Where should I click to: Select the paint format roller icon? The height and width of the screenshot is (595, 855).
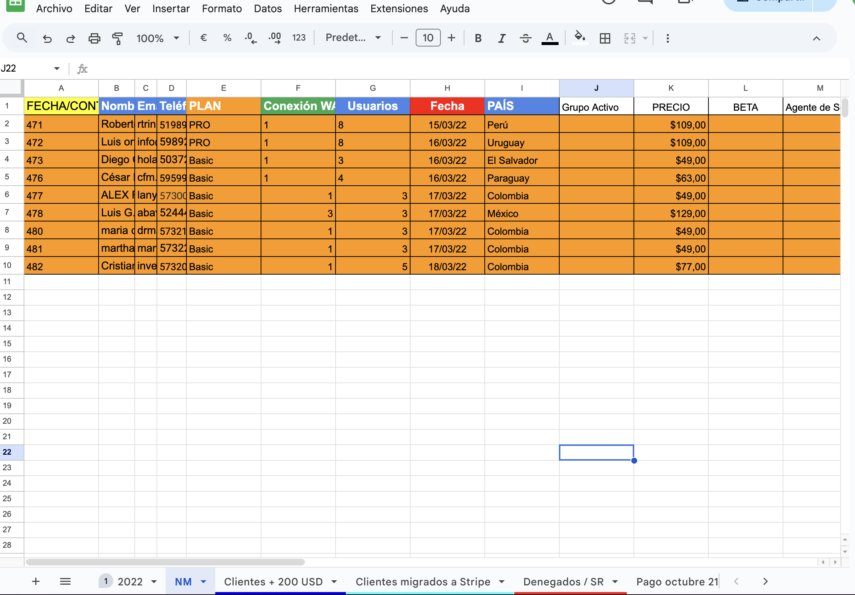click(x=117, y=38)
